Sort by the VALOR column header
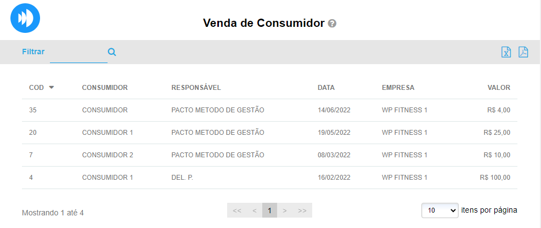 click(x=499, y=88)
